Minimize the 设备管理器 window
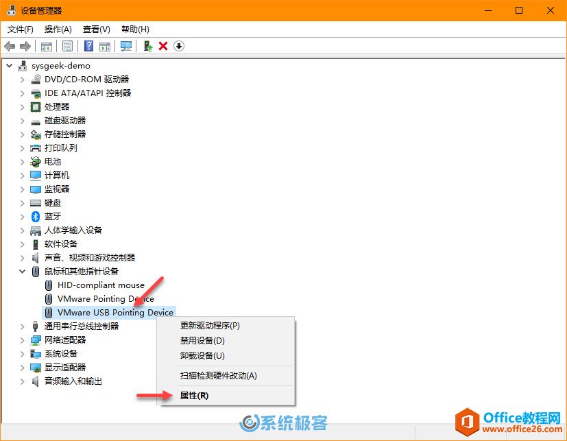This screenshot has width=567, height=441. pos(488,10)
